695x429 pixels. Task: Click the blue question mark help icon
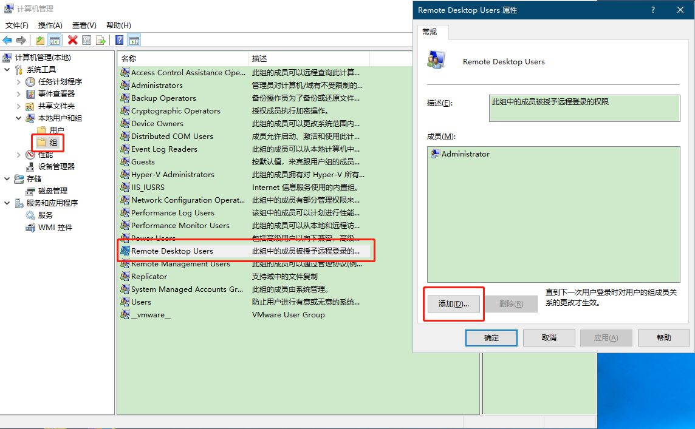[x=120, y=40]
